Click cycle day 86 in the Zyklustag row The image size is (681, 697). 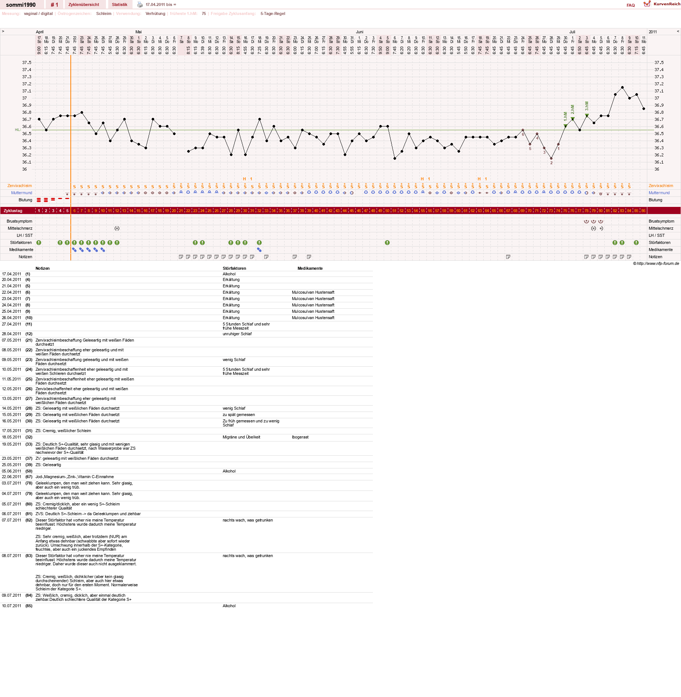click(644, 211)
